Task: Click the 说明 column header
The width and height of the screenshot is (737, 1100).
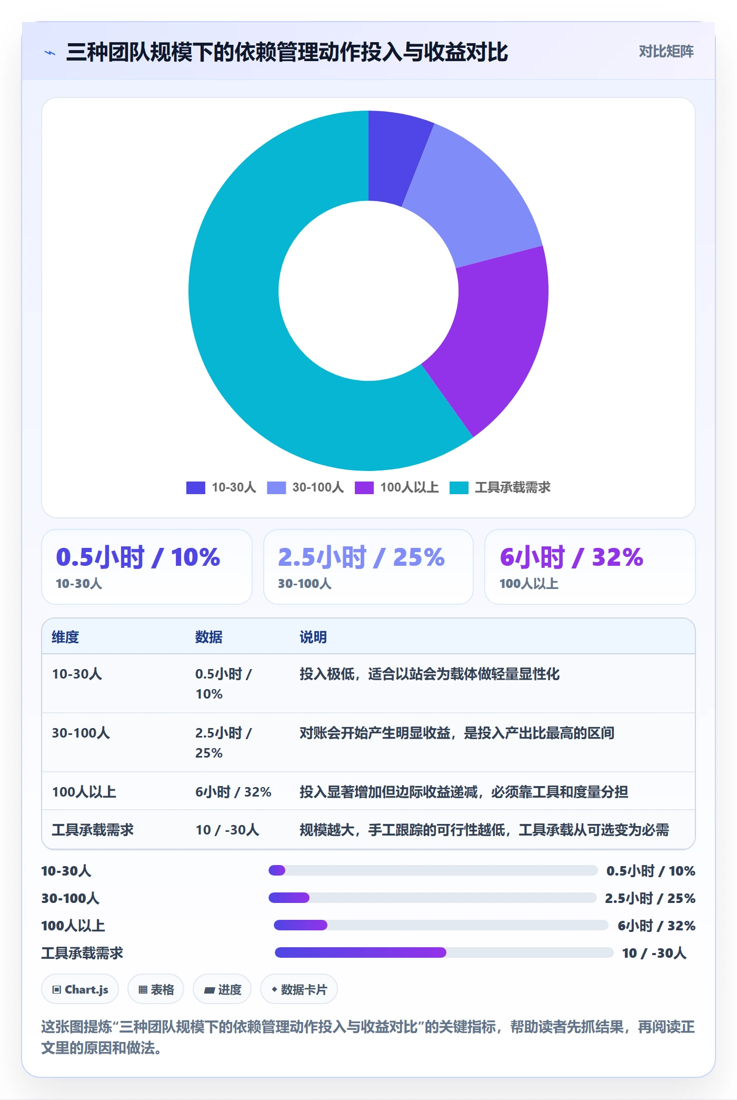Action: tap(313, 637)
